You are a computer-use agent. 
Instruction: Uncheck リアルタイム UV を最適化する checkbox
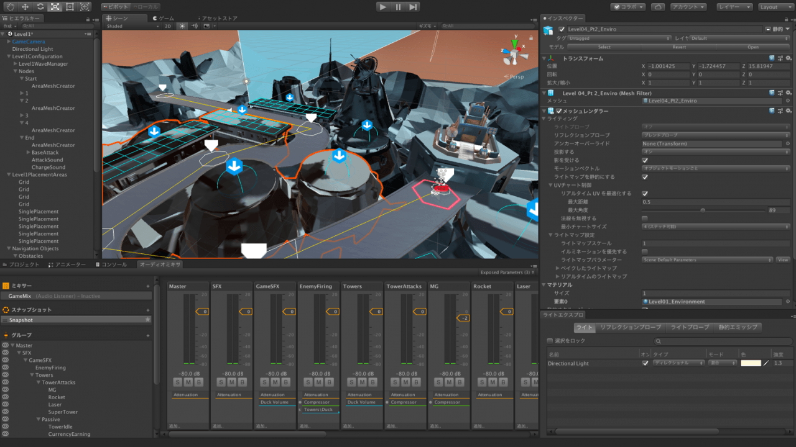[644, 192]
